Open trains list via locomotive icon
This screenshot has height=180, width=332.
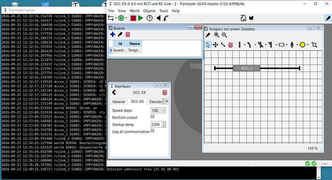[251, 18]
